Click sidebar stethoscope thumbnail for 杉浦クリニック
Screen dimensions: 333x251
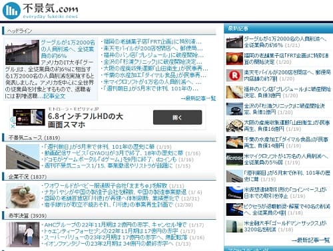[x=234, y=109]
